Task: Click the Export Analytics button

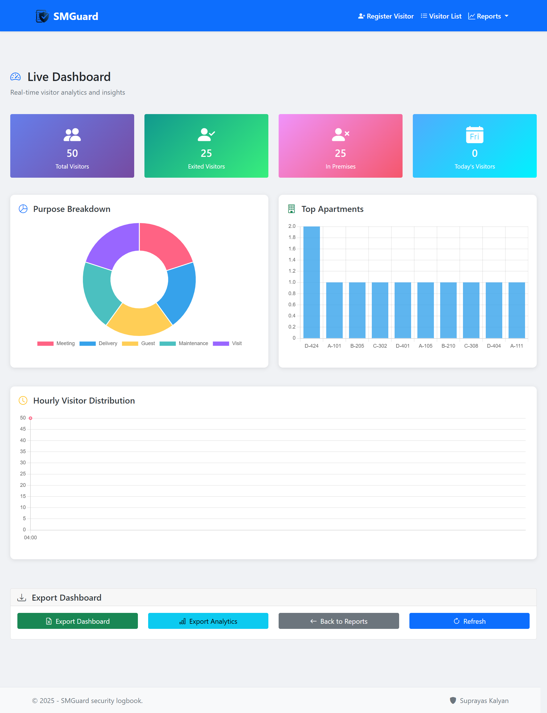Action: 208,621
